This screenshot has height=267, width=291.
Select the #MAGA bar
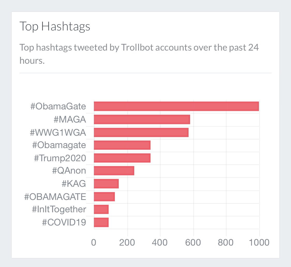[142, 119]
